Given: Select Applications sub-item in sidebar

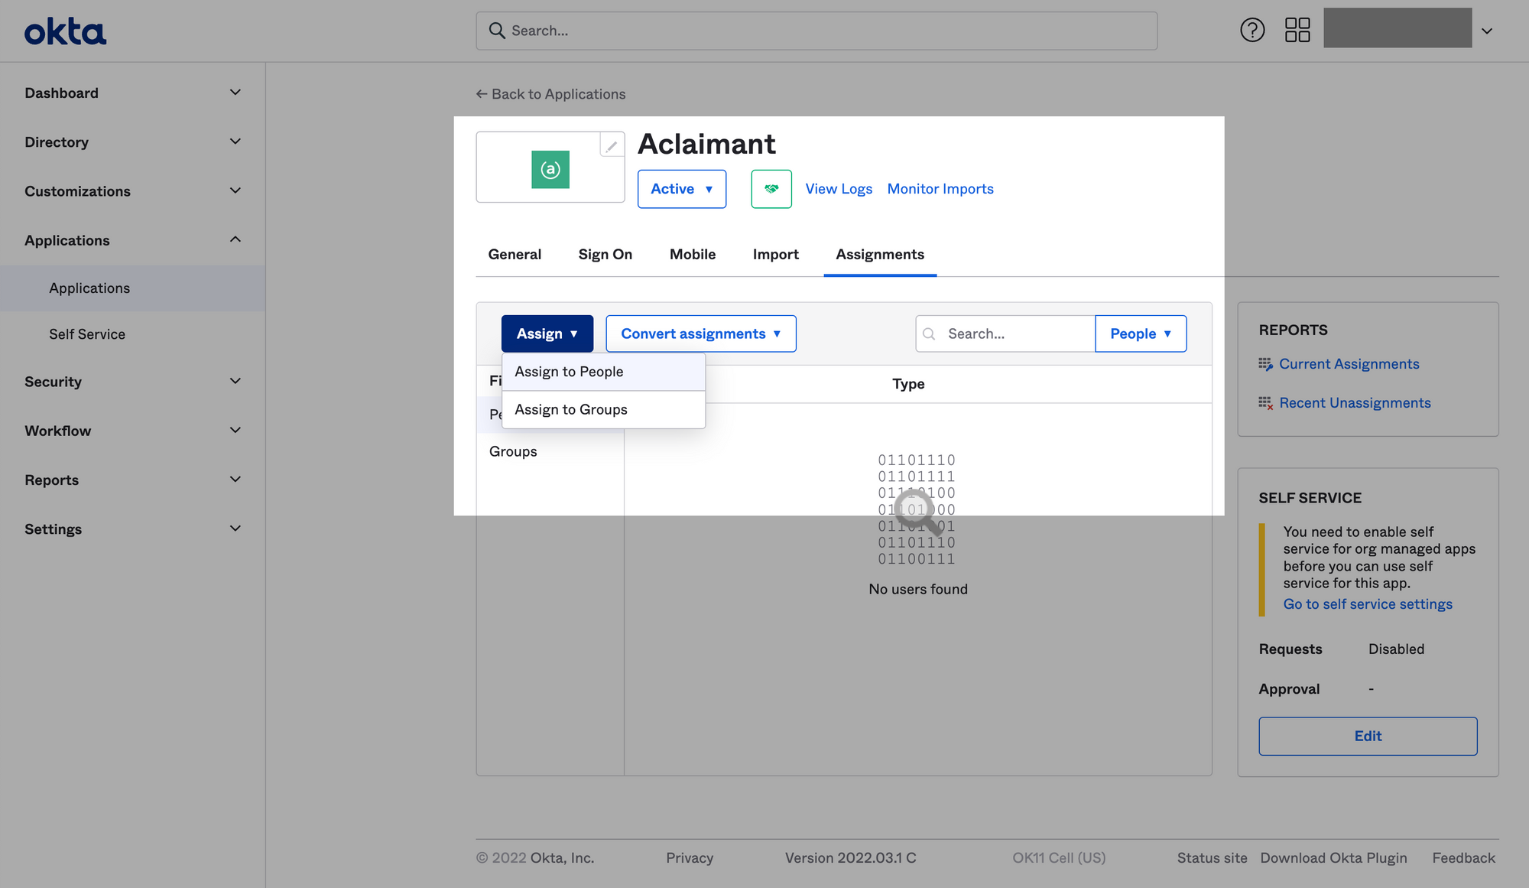Looking at the screenshot, I should 132,288.
